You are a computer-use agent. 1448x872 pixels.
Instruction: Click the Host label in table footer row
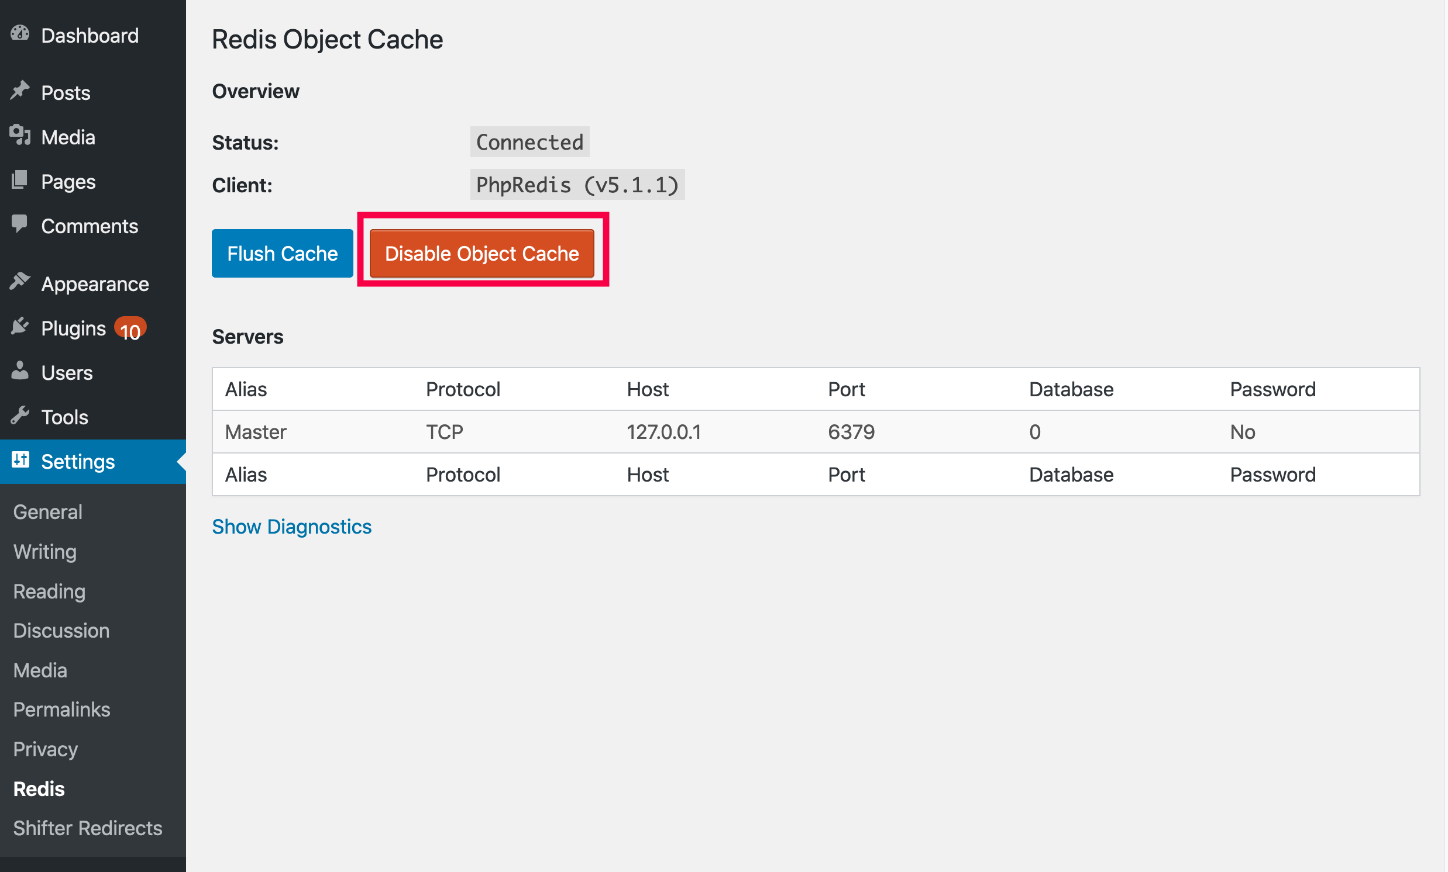pos(648,475)
